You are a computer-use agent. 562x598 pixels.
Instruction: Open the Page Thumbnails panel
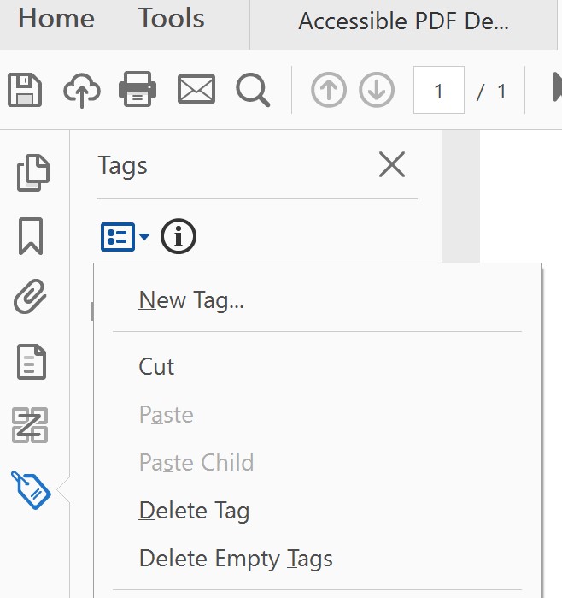[33, 173]
